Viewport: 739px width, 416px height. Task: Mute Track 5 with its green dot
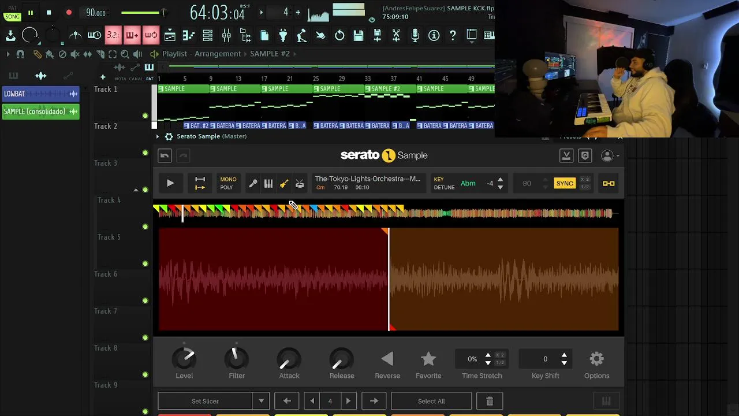coord(145,263)
